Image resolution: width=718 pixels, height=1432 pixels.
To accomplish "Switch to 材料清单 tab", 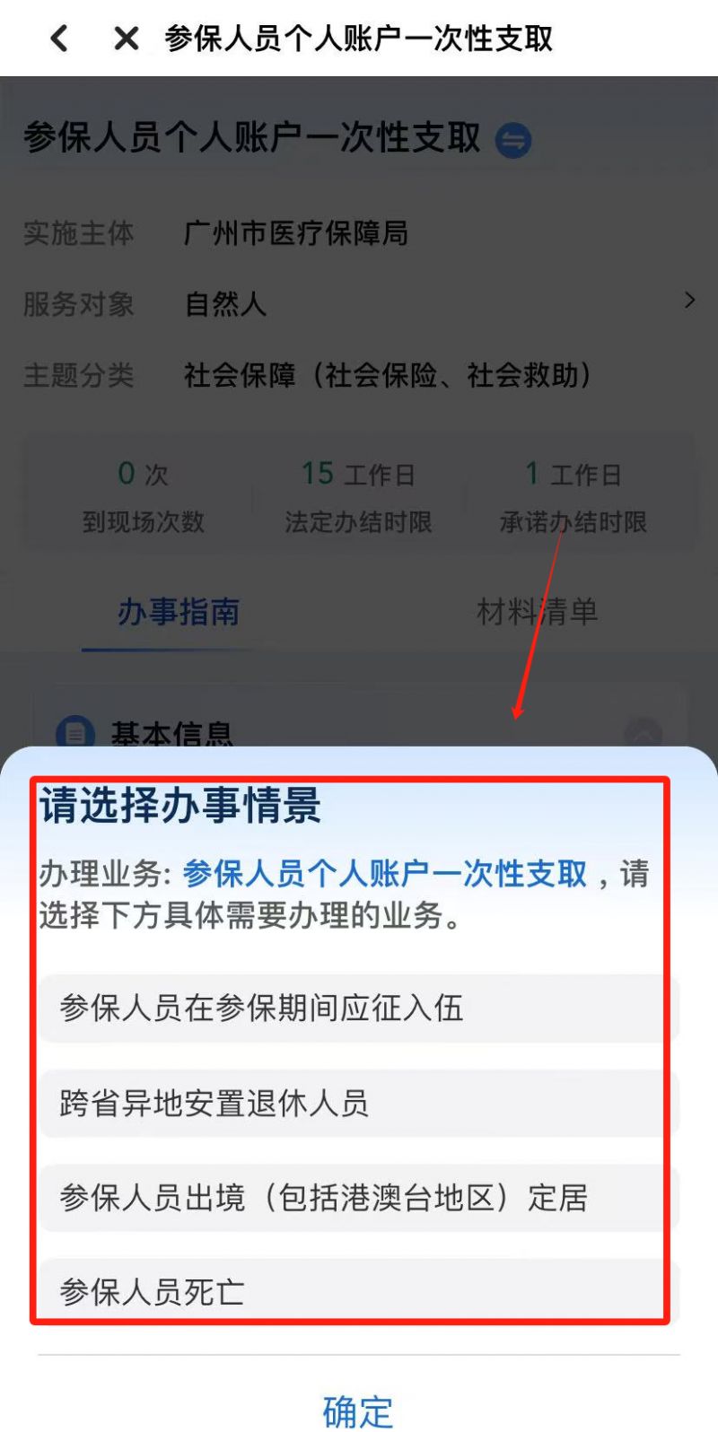I will (537, 612).
